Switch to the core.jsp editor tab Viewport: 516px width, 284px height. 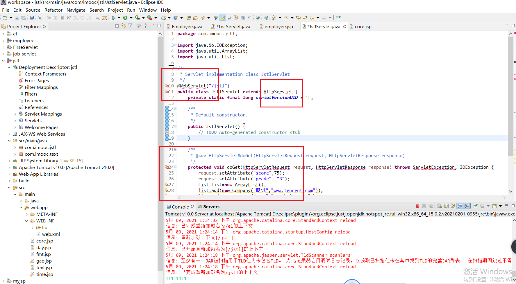pyautogui.click(x=360, y=26)
